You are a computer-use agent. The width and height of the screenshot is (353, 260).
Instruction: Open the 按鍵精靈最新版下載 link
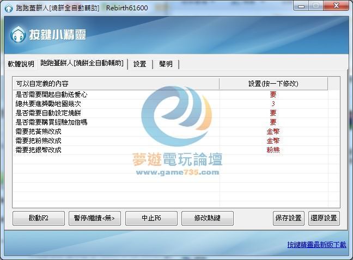pyautogui.click(x=317, y=244)
